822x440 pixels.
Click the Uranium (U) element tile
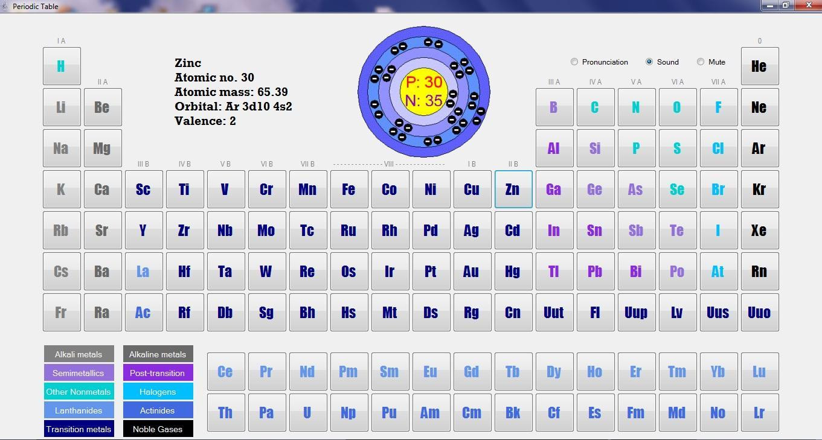[x=308, y=413]
